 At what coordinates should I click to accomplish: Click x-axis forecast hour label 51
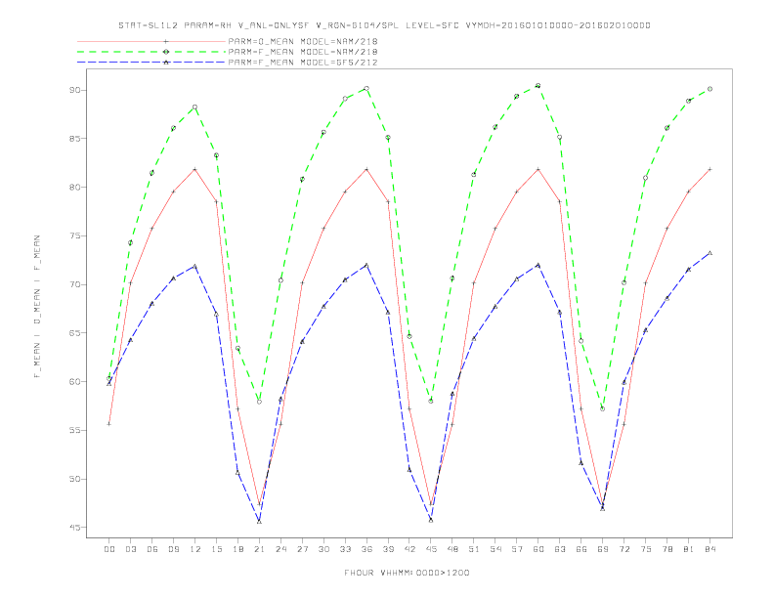click(474, 549)
